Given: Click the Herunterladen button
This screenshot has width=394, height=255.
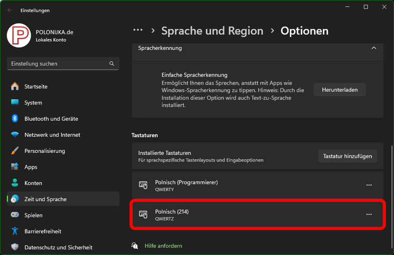Looking at the screenshot, I should (x=340, y=90).
